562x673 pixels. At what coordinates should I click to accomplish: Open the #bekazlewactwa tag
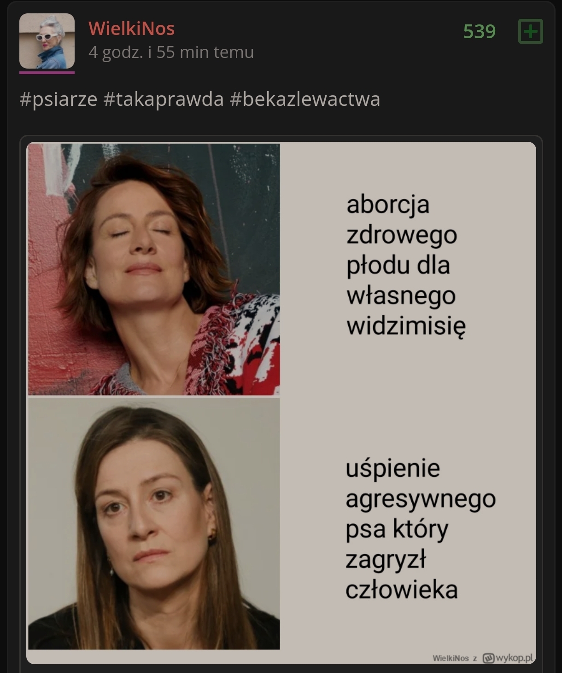pos(305,99)
